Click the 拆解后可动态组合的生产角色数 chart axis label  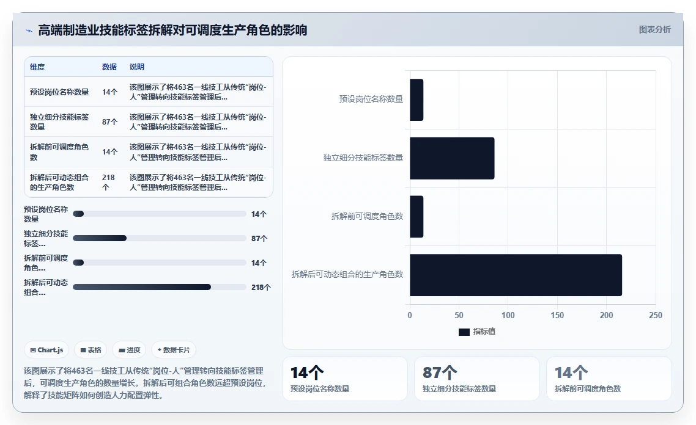[x=347, y=274]
